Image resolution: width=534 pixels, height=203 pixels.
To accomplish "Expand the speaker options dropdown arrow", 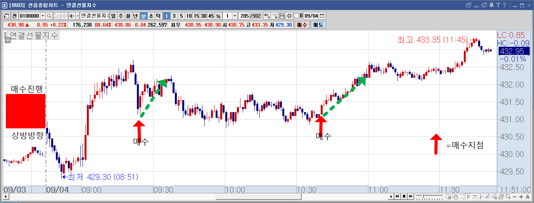I will [77, 16].
